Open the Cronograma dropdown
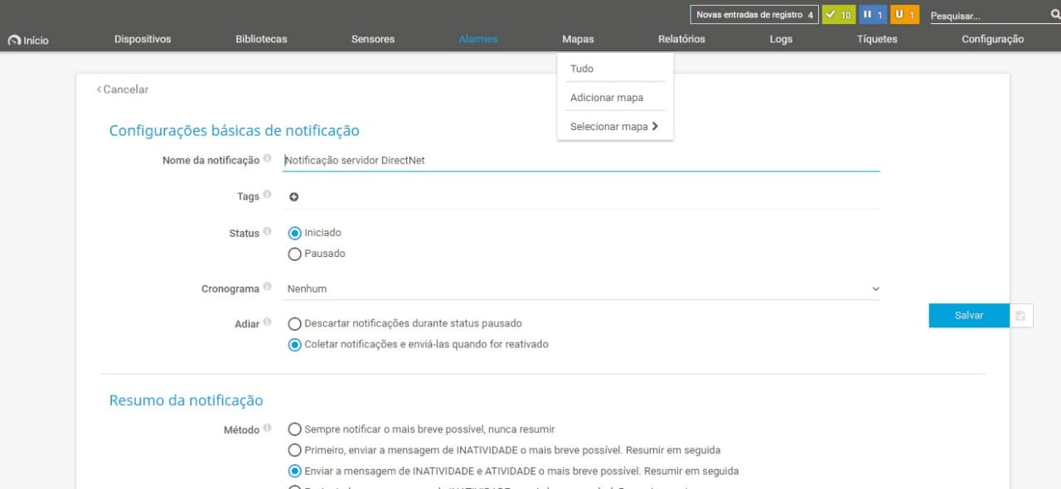 click(580, 289)
